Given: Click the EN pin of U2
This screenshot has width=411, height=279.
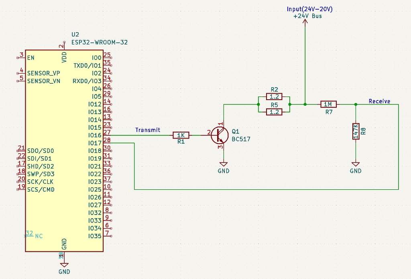Looking at the screenshot, I should [31, 58].
